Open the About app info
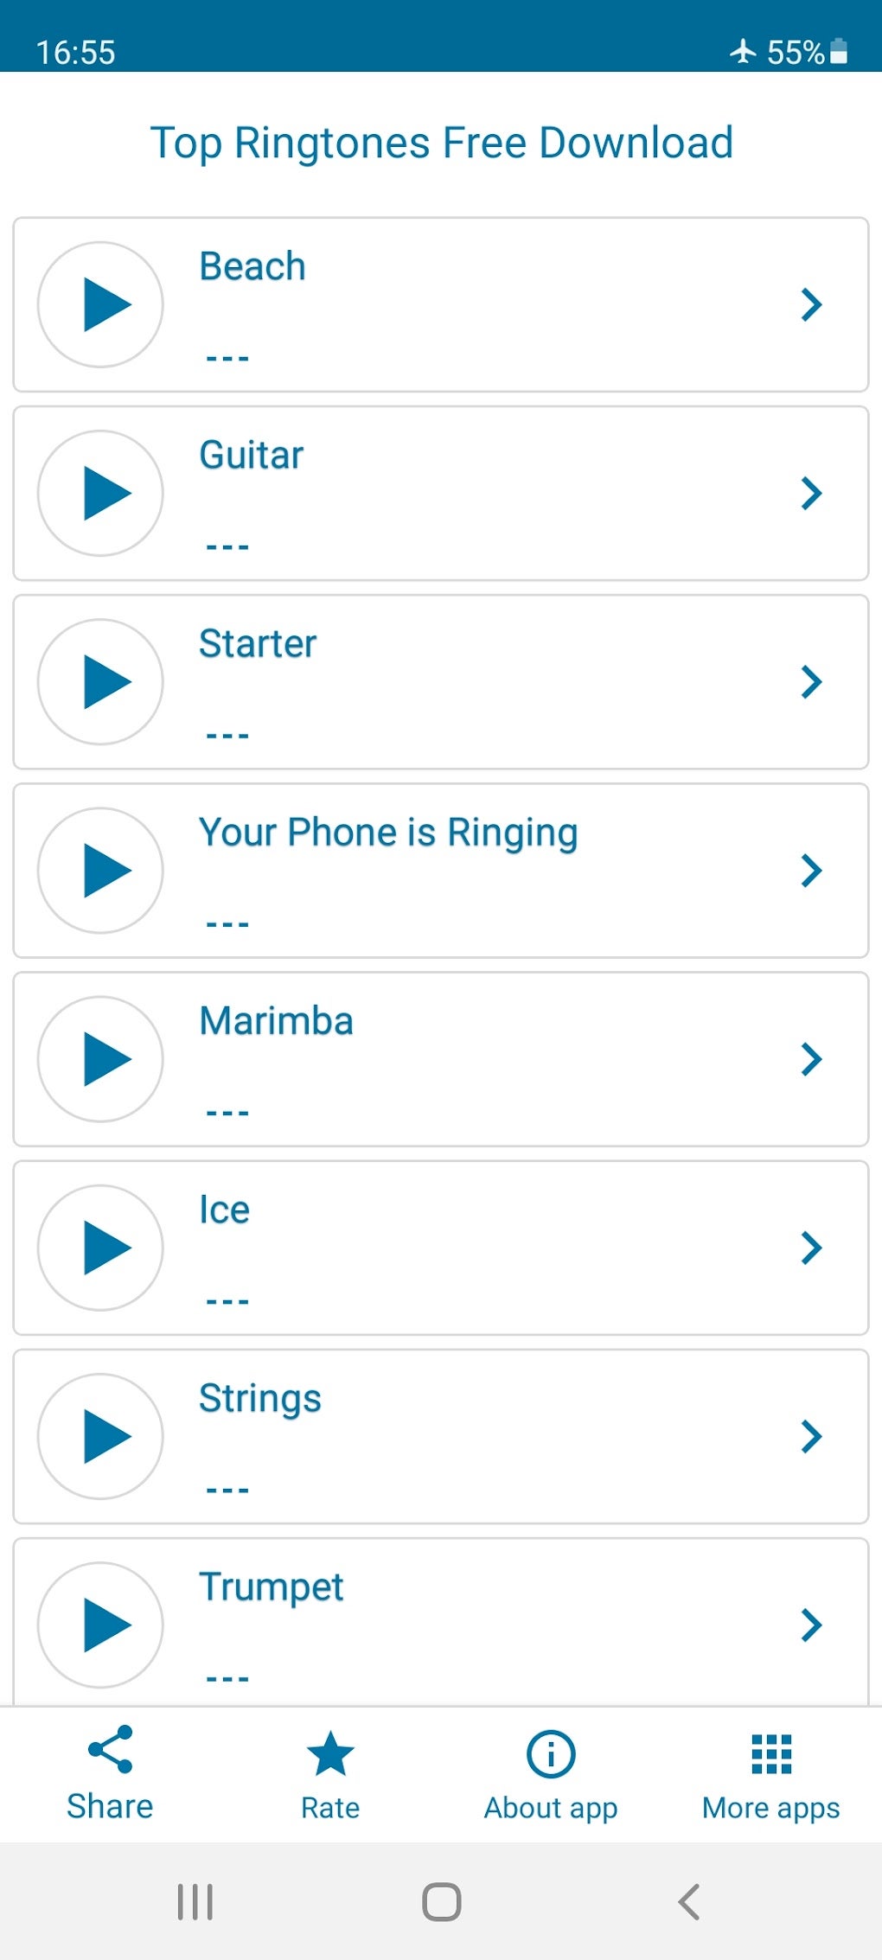 pyautogui.click(x=551, y=1774)
